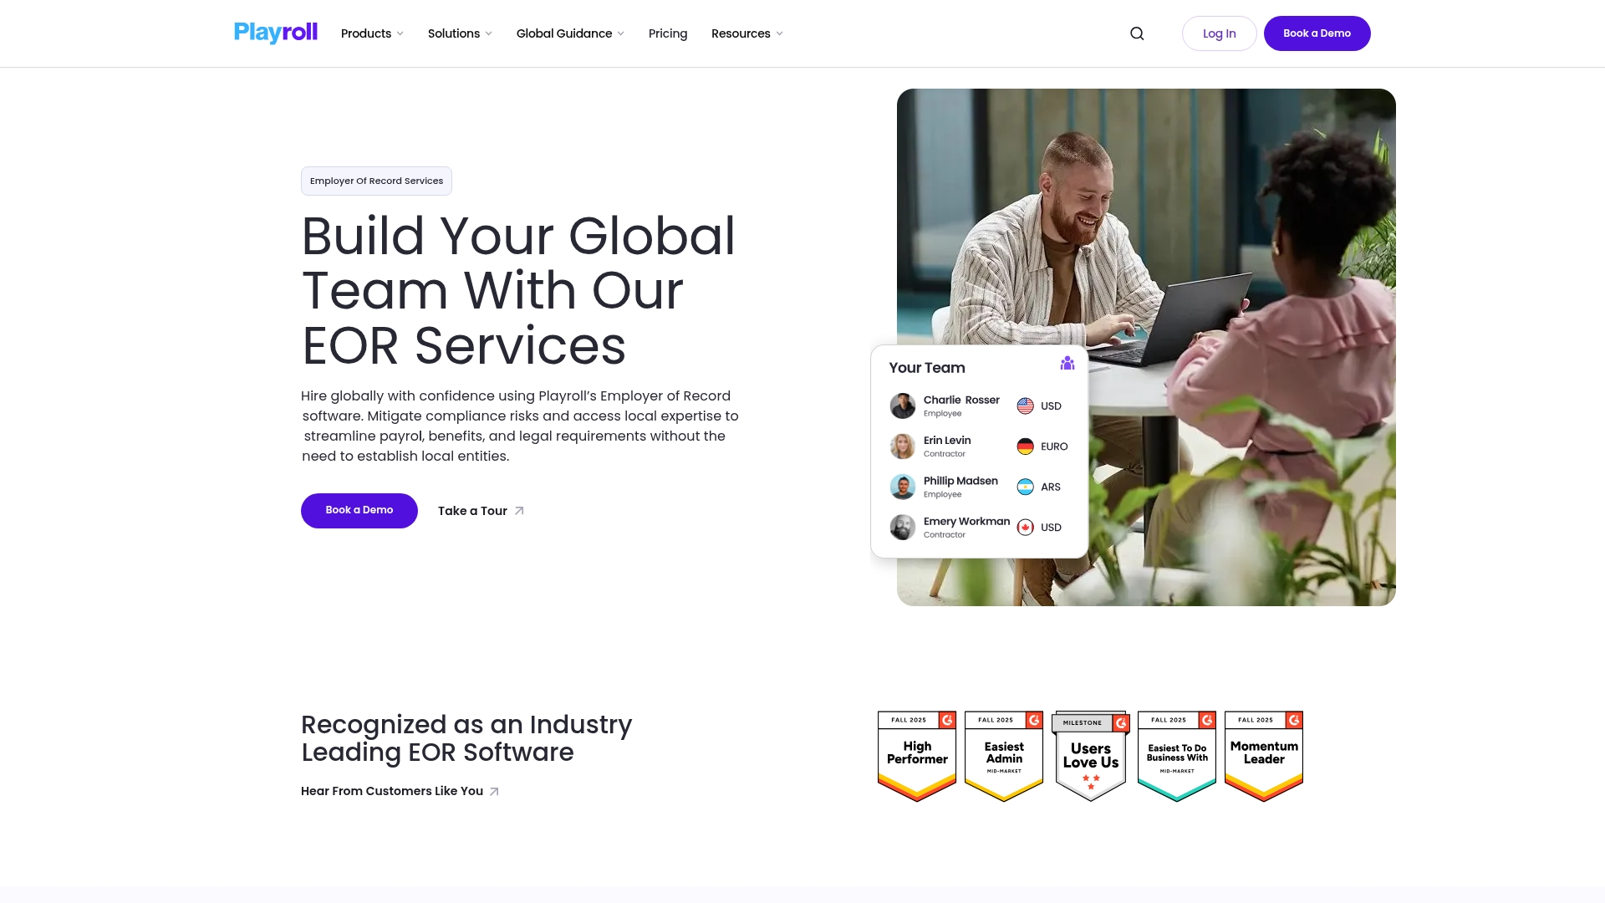
Task: Click the Log In button
Action: click(1220, 33)
